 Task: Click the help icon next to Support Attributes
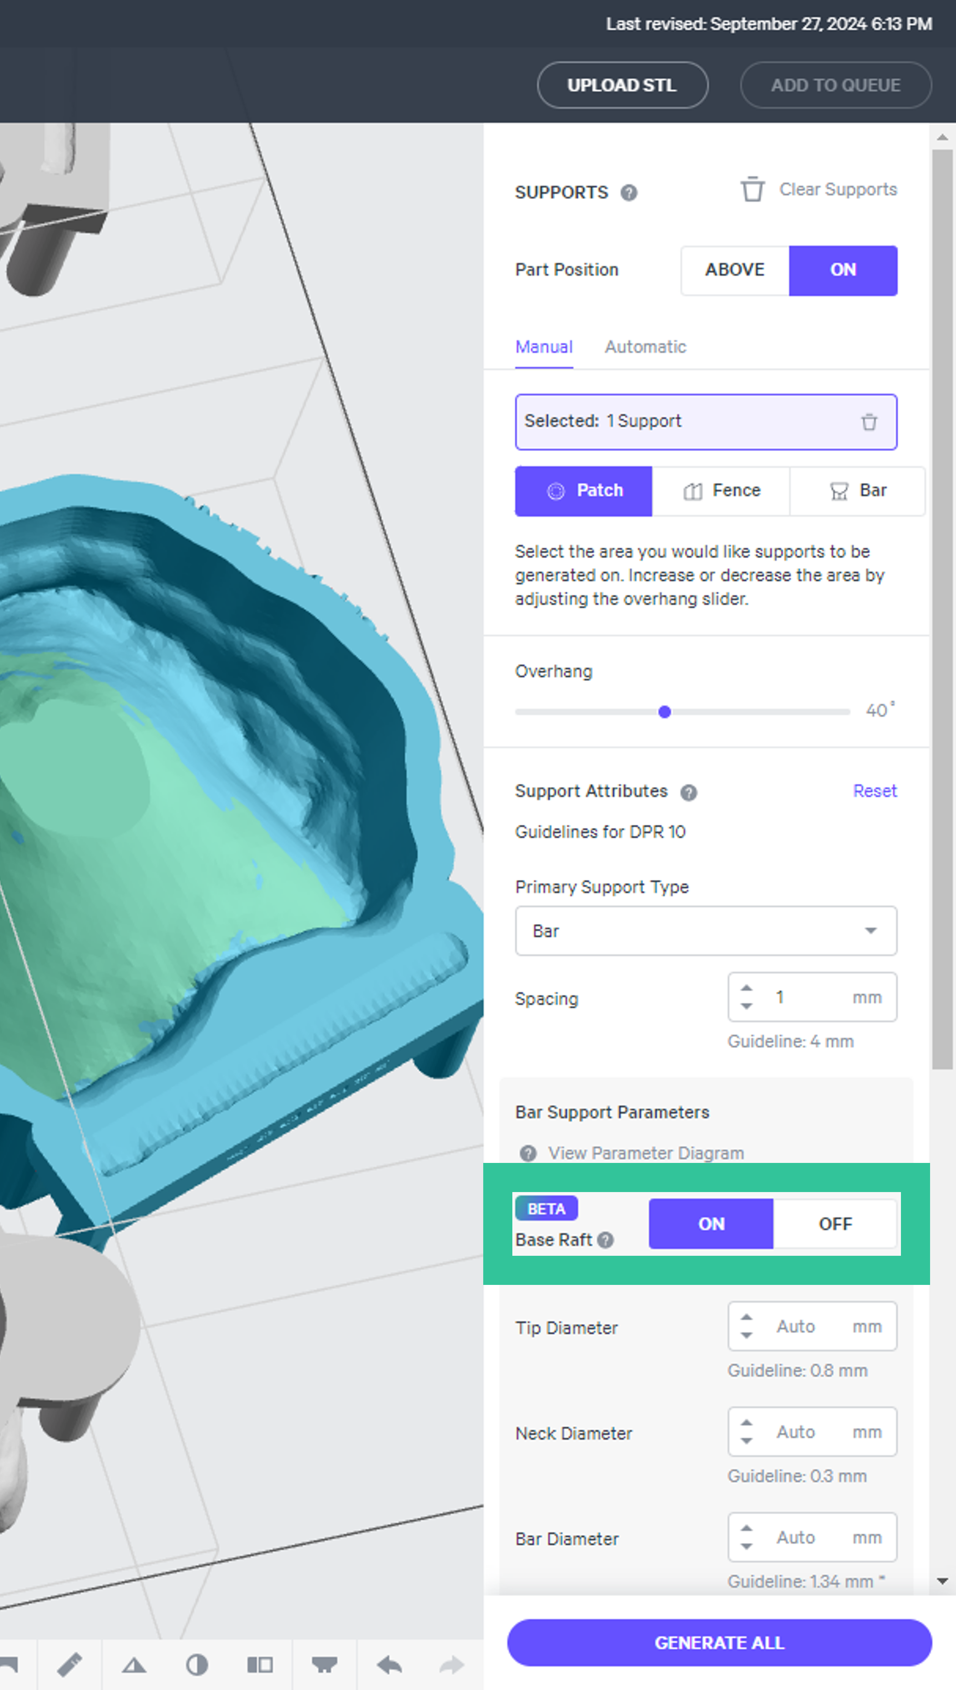click(688, 792)
